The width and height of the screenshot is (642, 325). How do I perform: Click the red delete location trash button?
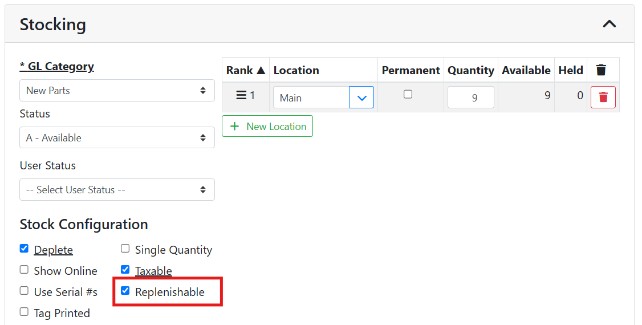click(603, 97)
